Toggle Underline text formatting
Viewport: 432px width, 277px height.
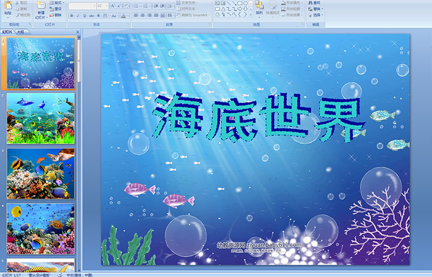tap(85, 15)
